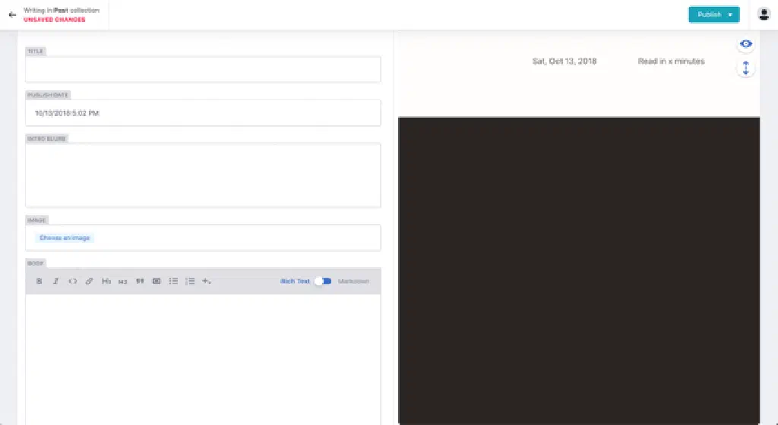Viewport: 778px width, 425px height.
Task: Apply Heading 2 style in body toolbar
Action: (x=122, y=281)
